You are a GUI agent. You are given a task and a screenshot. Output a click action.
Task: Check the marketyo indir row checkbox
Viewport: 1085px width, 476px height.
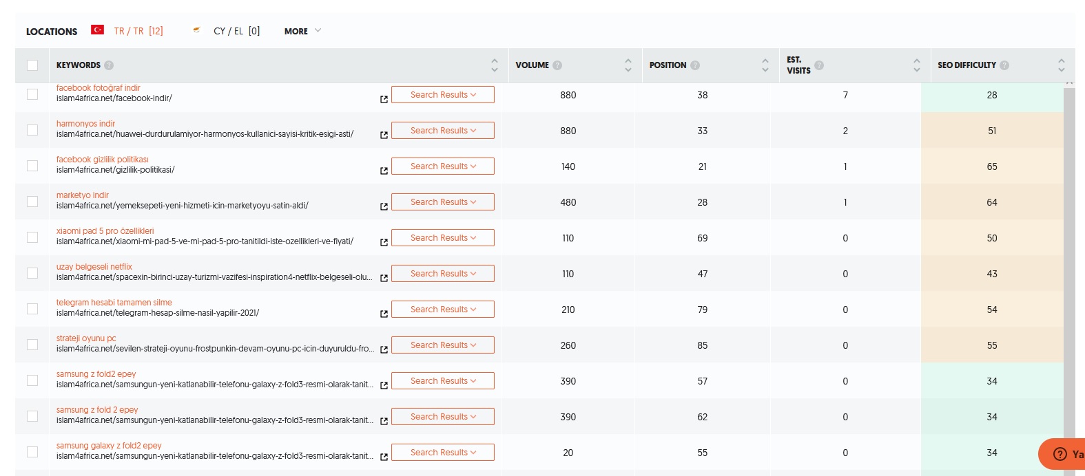point(32,202)
